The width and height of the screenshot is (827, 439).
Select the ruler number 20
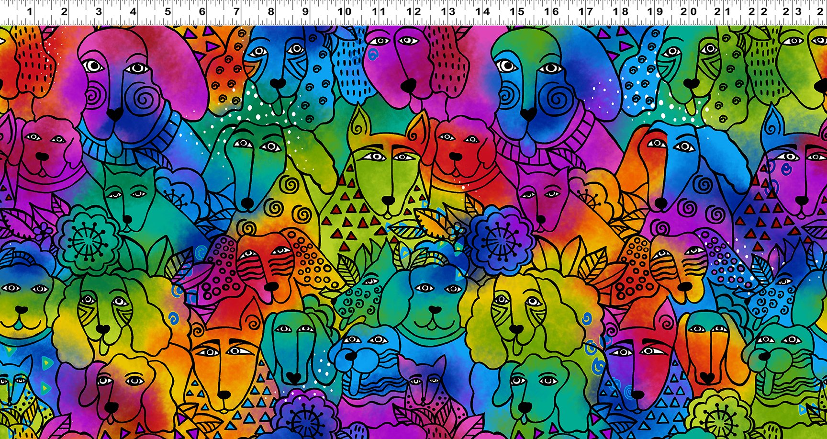pos(689,11)
